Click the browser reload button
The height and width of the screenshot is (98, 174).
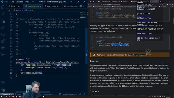point(93,4)
